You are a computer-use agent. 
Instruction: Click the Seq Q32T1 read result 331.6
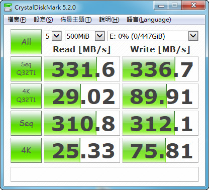point(82,69)
